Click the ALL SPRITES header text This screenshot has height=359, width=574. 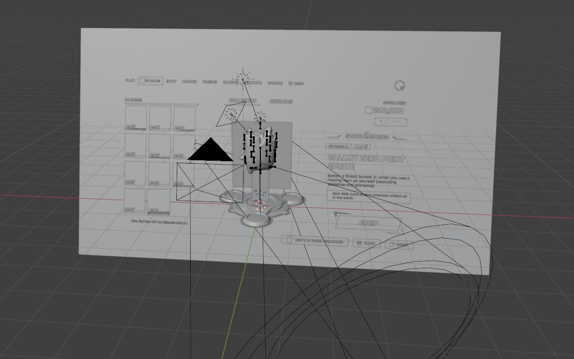coord(133,100)
